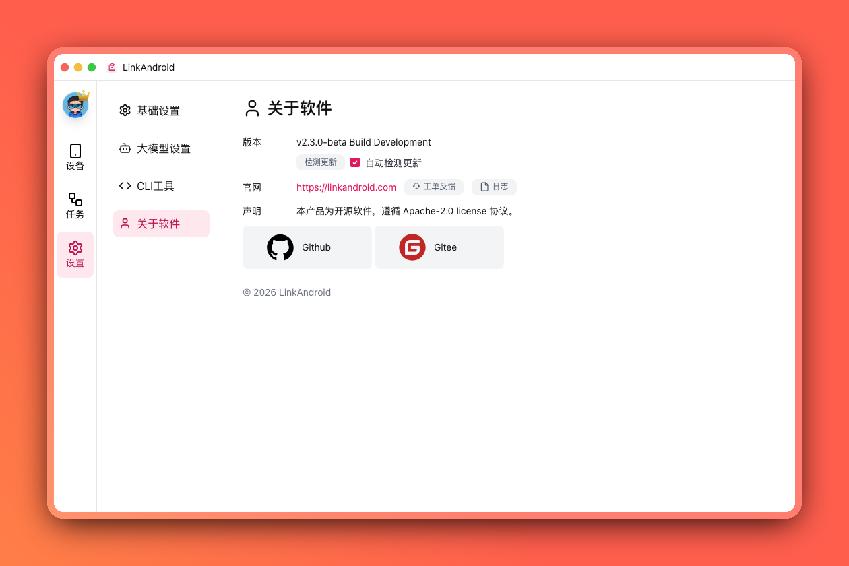Click the version text v2.3.0-beta Build Development

tap(364, 142)
